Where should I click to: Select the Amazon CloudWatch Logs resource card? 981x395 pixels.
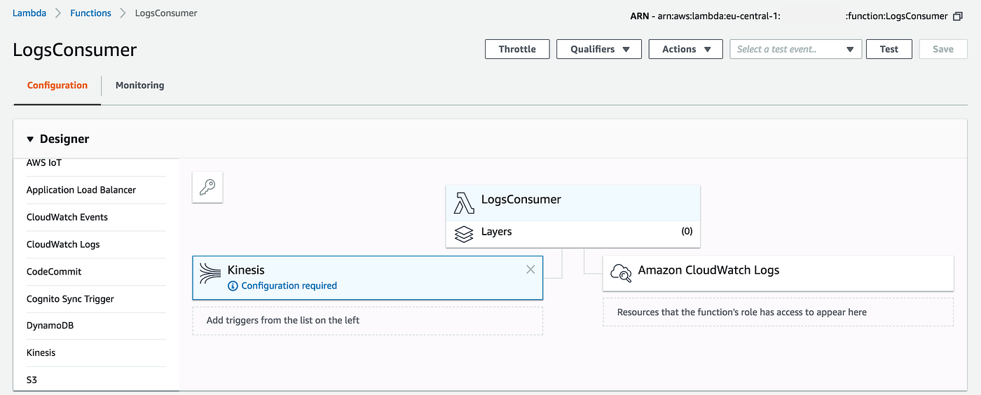point(778,273)
